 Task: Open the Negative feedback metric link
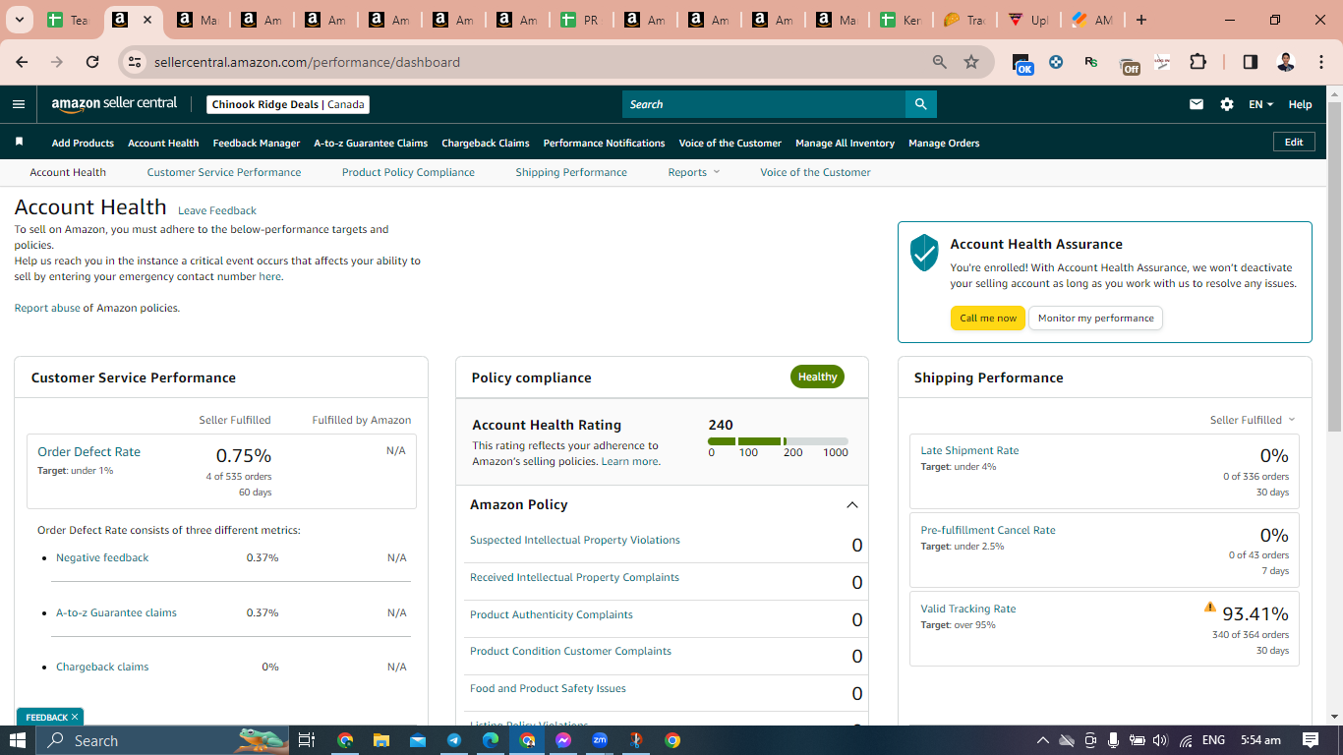pos(102,557)
